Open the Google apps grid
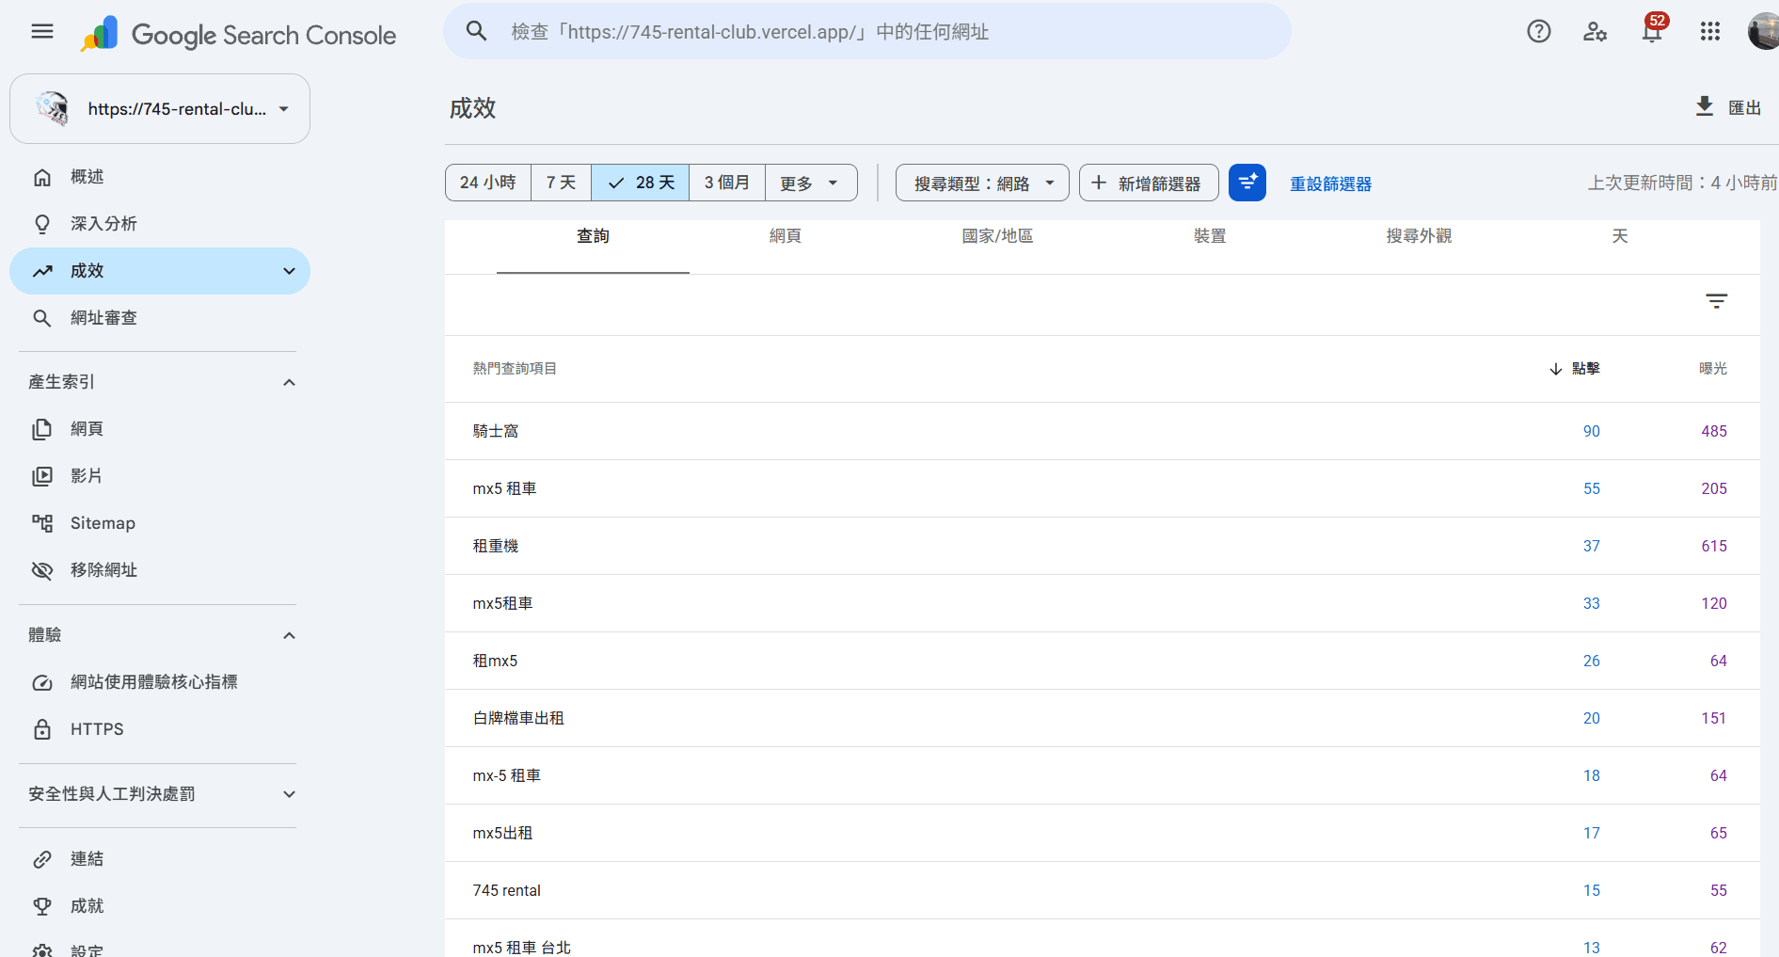 point(1710,32)
